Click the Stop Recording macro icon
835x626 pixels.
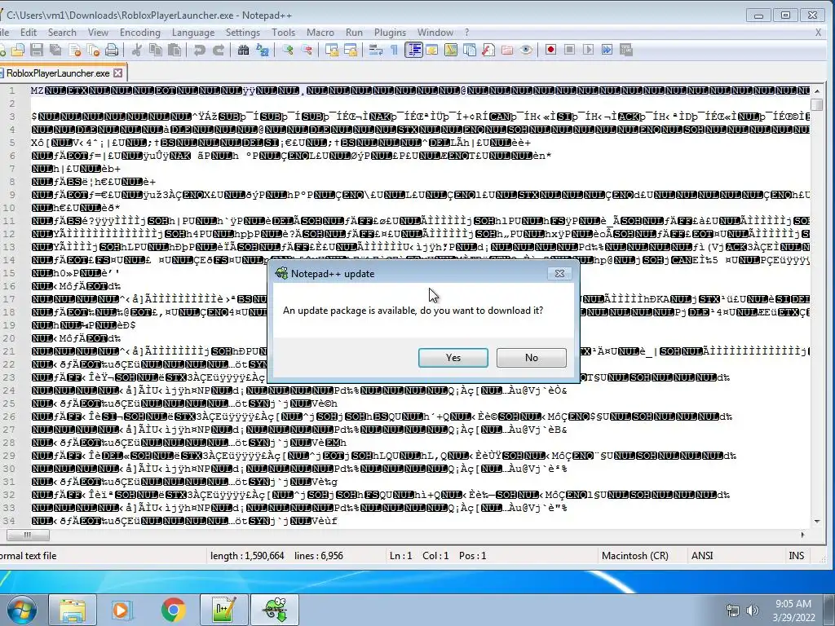(x=569, y=50)
